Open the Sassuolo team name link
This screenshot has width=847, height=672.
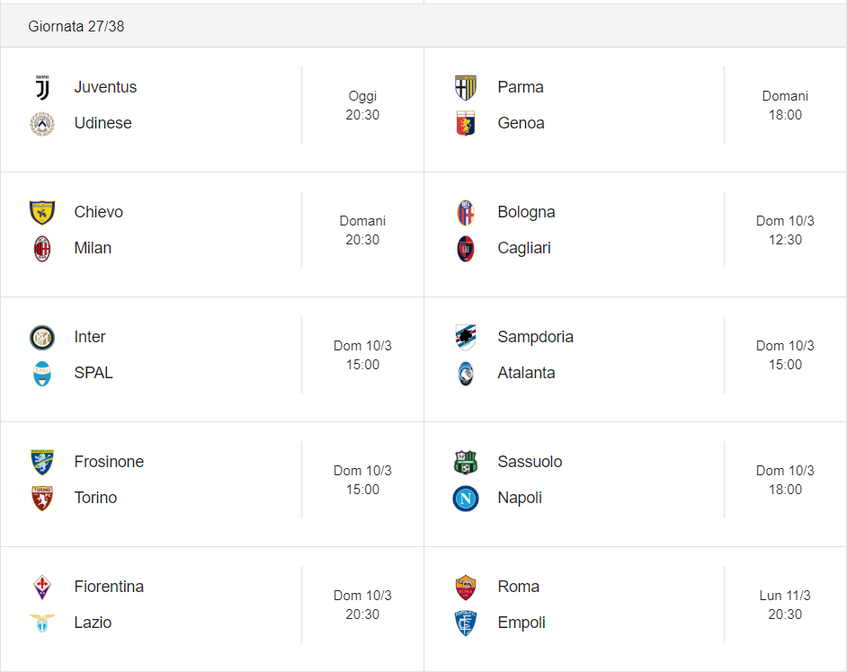click(x=530, y=462)
